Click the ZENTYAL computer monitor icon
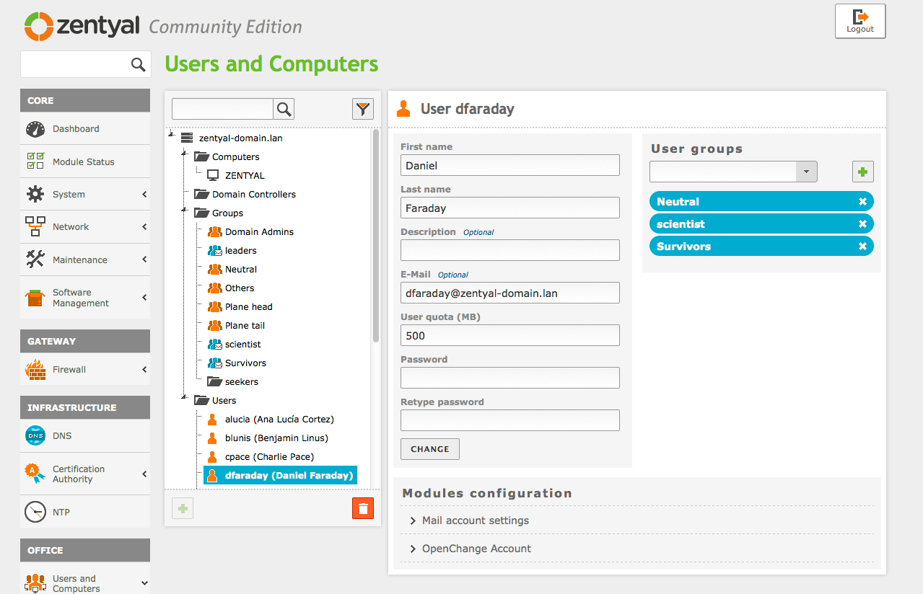 click(x=213, y=175)
